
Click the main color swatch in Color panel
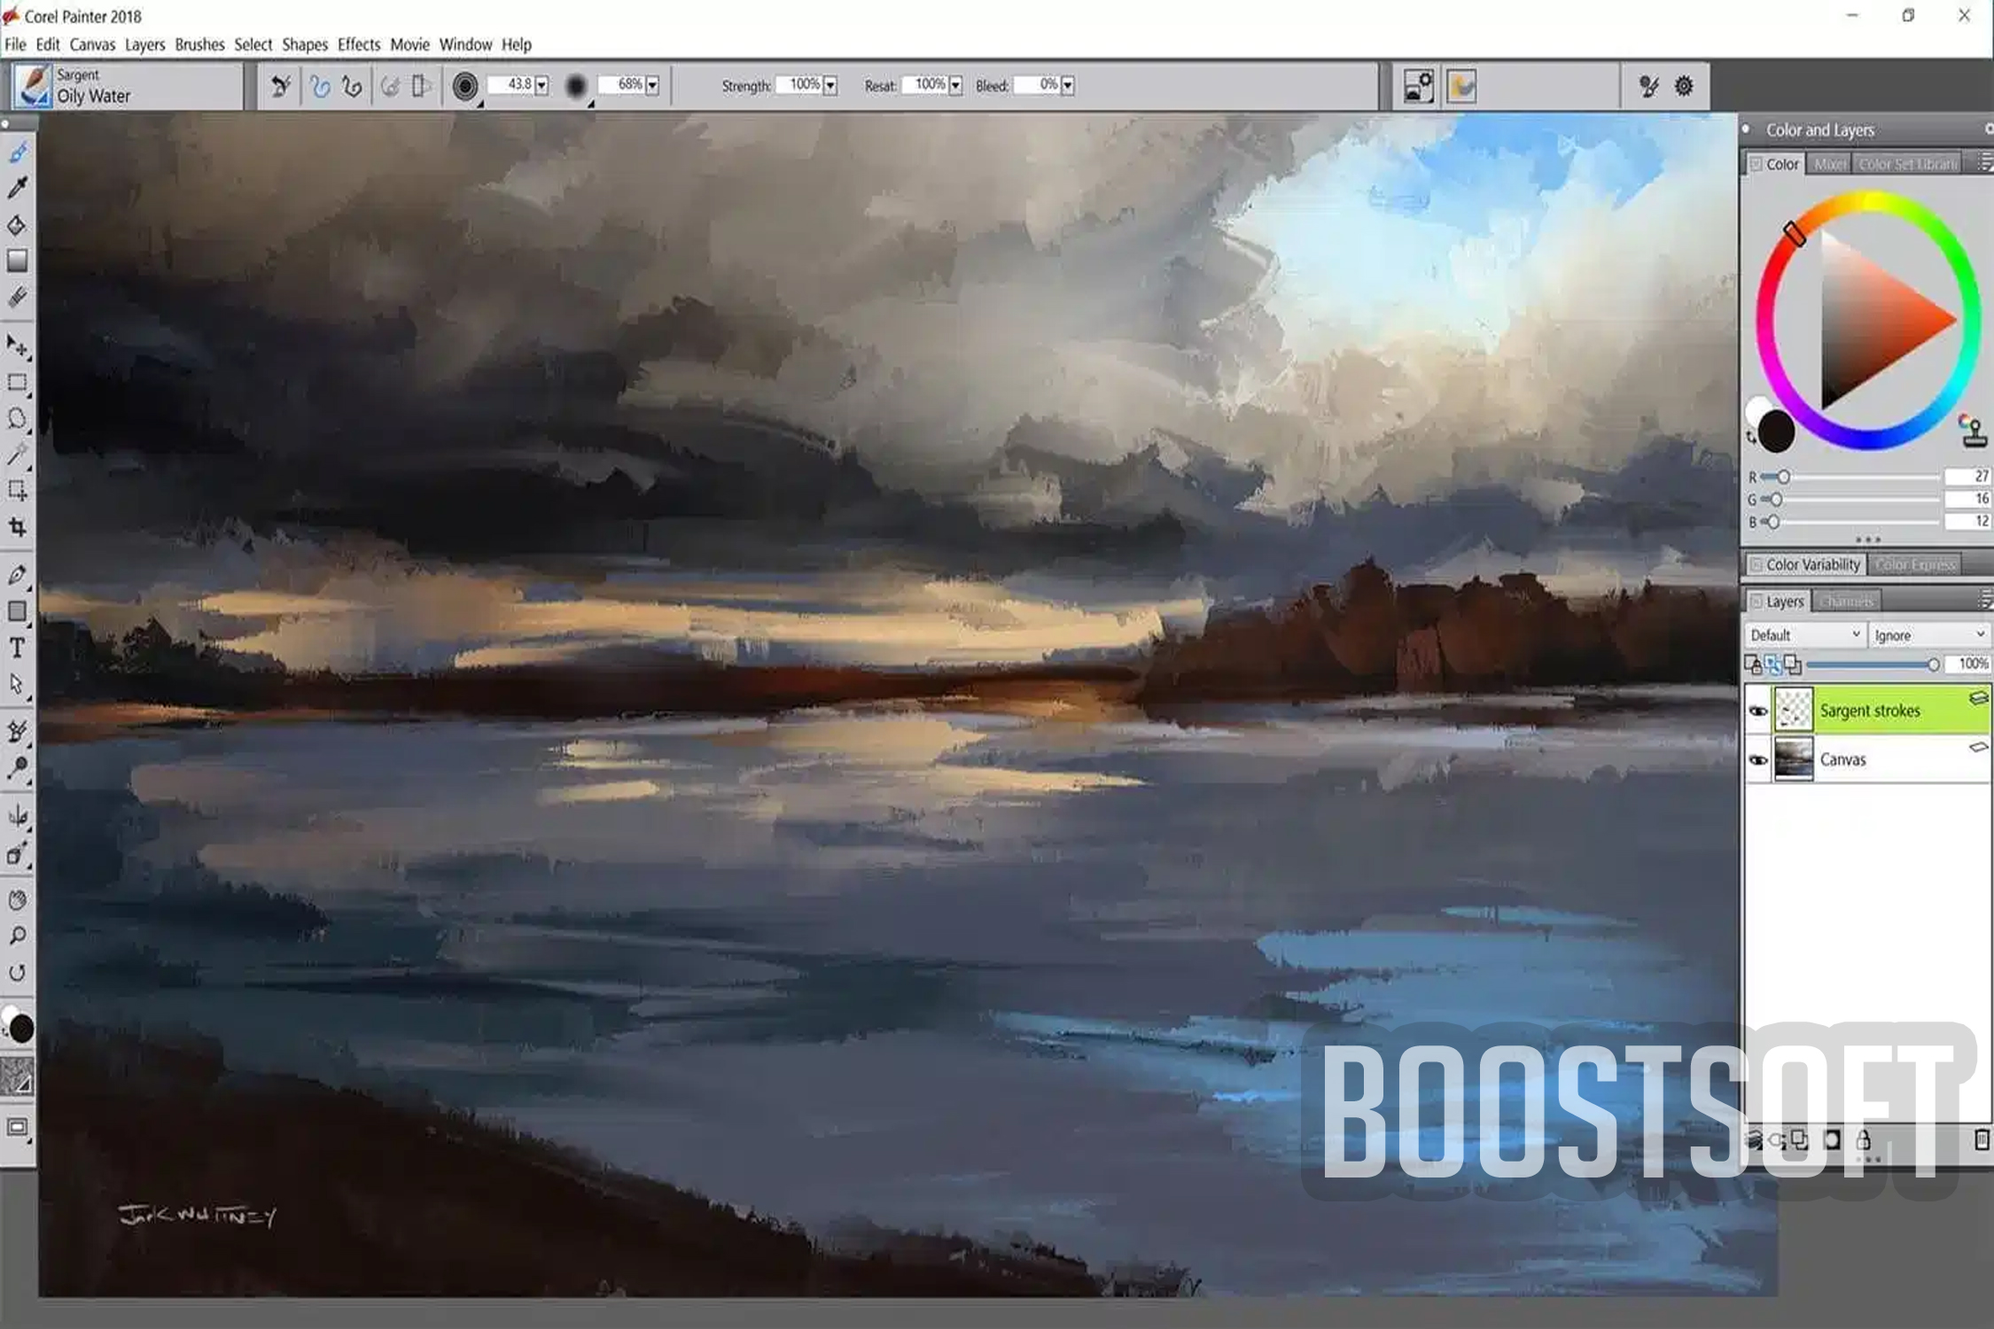1776,431
